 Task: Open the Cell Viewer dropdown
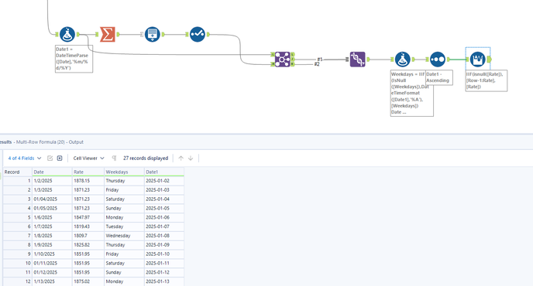[x=88, y=158]
